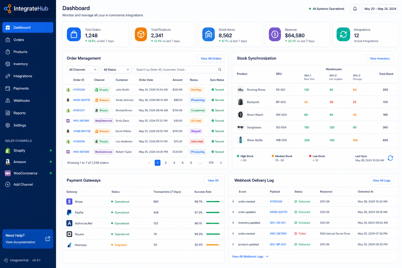The image size is (402, 268).
Task: Go to page 2 of orders
Action: pos(166,163)
